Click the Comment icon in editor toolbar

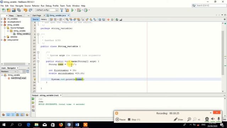[117, 20]
